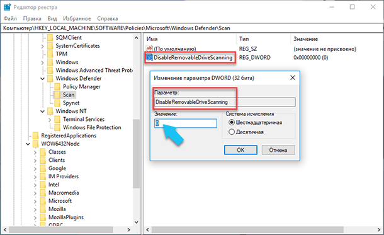This screenshot has height=235, width=384.
Task: Select Windows Advanced Threat Protection key
Action: pyautogui.click(x=94, y=71)
